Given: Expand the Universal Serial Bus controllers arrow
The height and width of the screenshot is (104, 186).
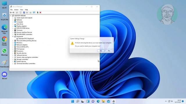Looking at the screenshot, I should tap(13, 64).
